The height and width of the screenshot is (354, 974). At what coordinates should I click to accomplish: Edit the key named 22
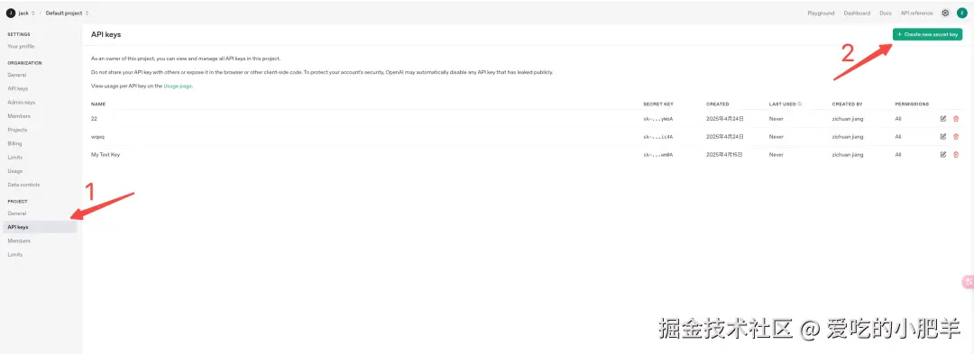943,118
